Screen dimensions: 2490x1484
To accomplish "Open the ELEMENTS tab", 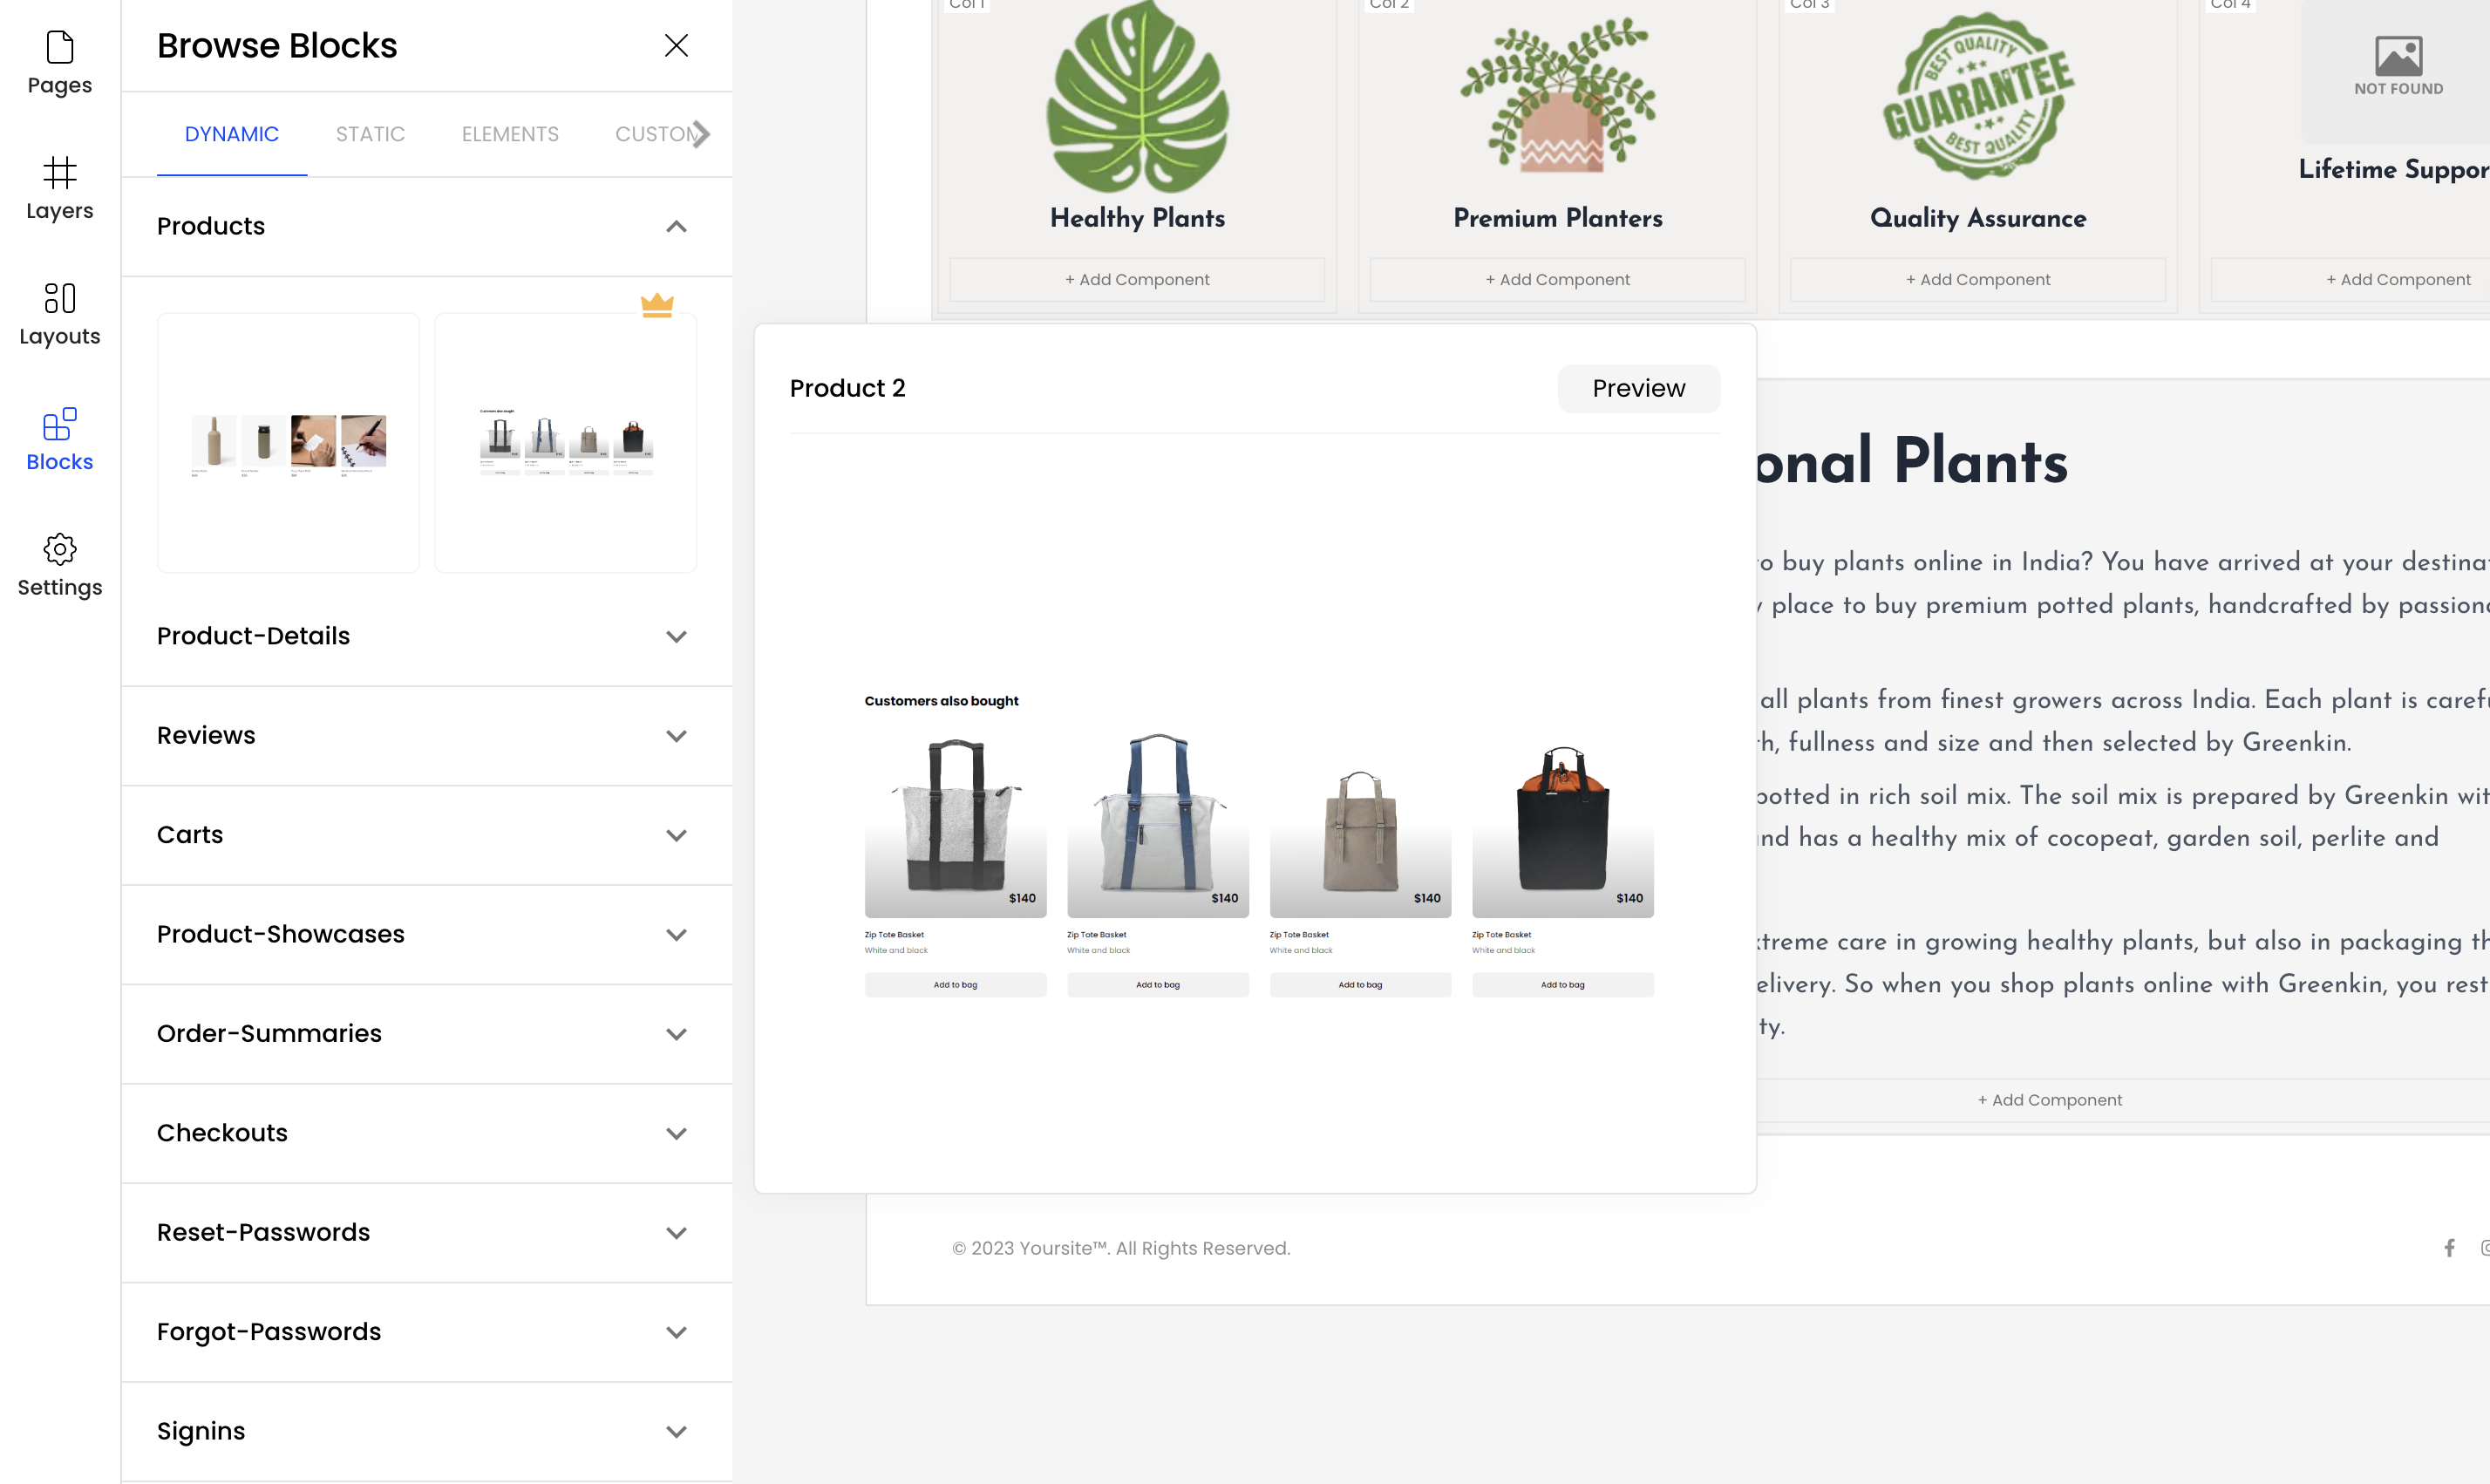I will [510, 133].
